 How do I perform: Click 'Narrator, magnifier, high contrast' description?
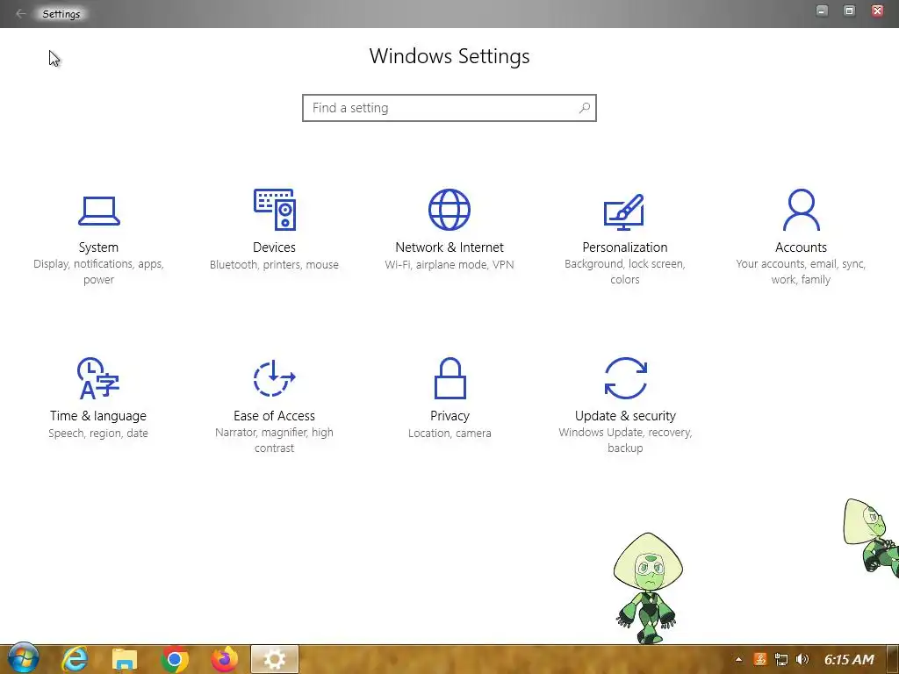click(274, 441)
